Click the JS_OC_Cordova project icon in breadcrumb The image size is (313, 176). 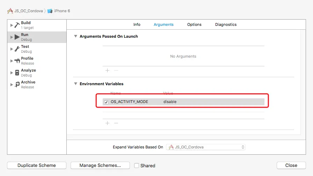point(10,11)
